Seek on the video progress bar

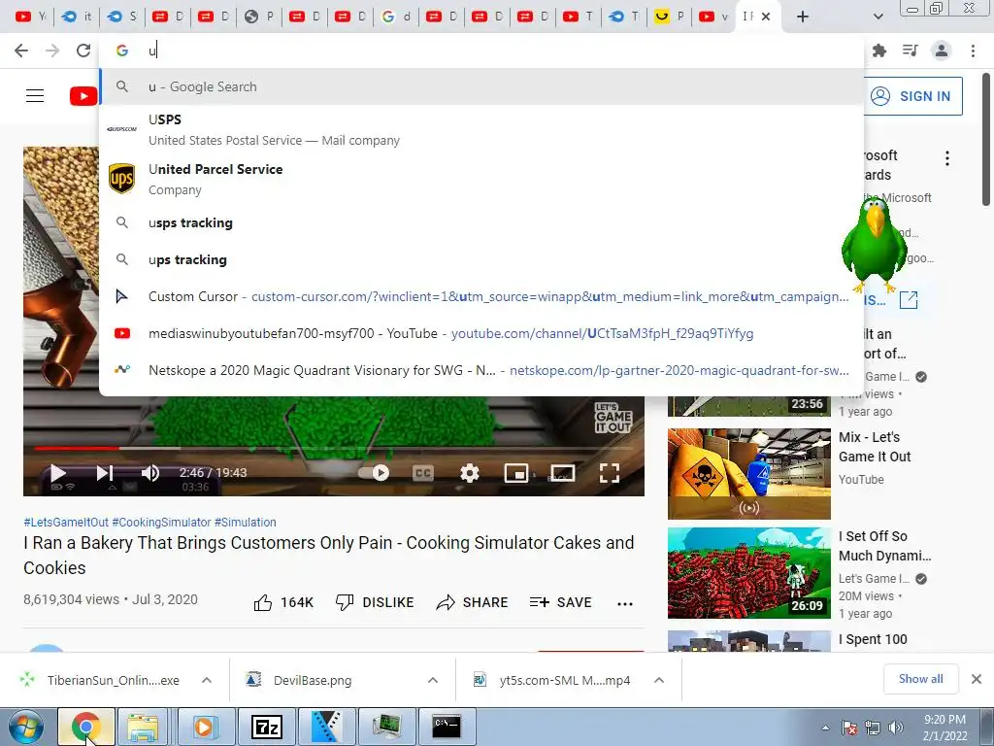pos(334,448)
